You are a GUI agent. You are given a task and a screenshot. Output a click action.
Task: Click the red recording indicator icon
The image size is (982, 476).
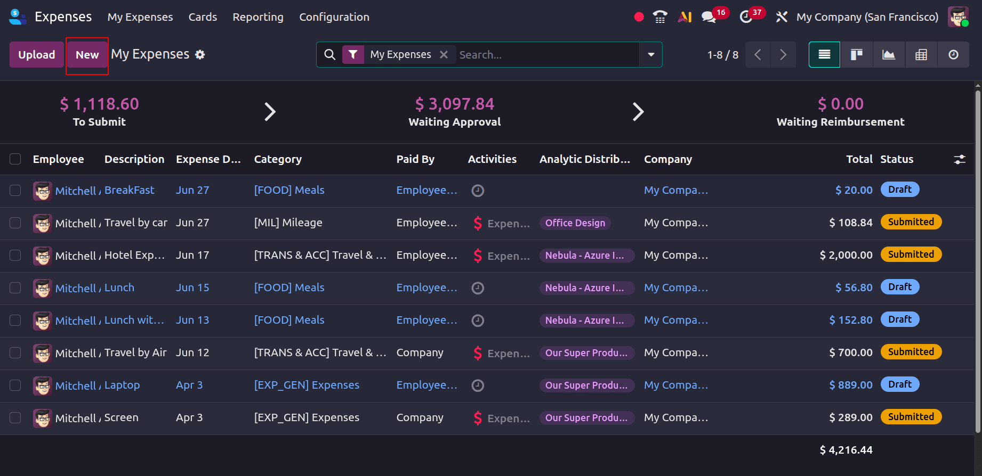[x=639, y=17]
